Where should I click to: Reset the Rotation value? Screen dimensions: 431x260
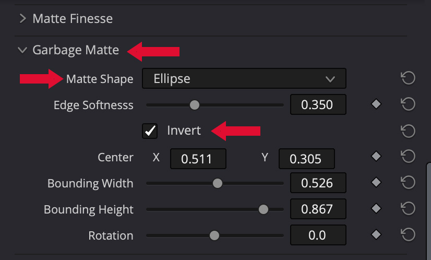click(x=408, y=235)
